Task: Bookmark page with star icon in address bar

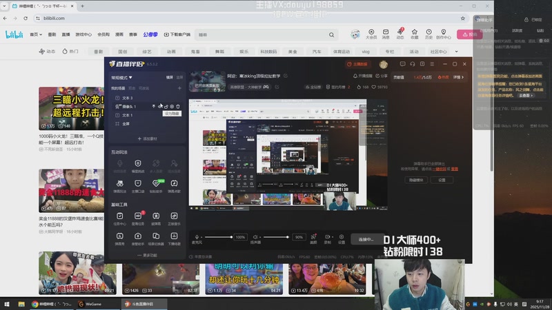Action: [x=462, y=19]
